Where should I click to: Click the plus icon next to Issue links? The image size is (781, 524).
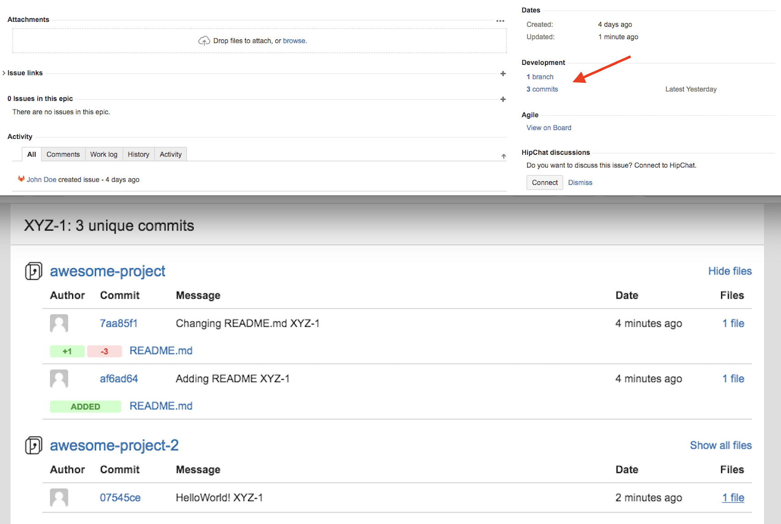point(503,73)
